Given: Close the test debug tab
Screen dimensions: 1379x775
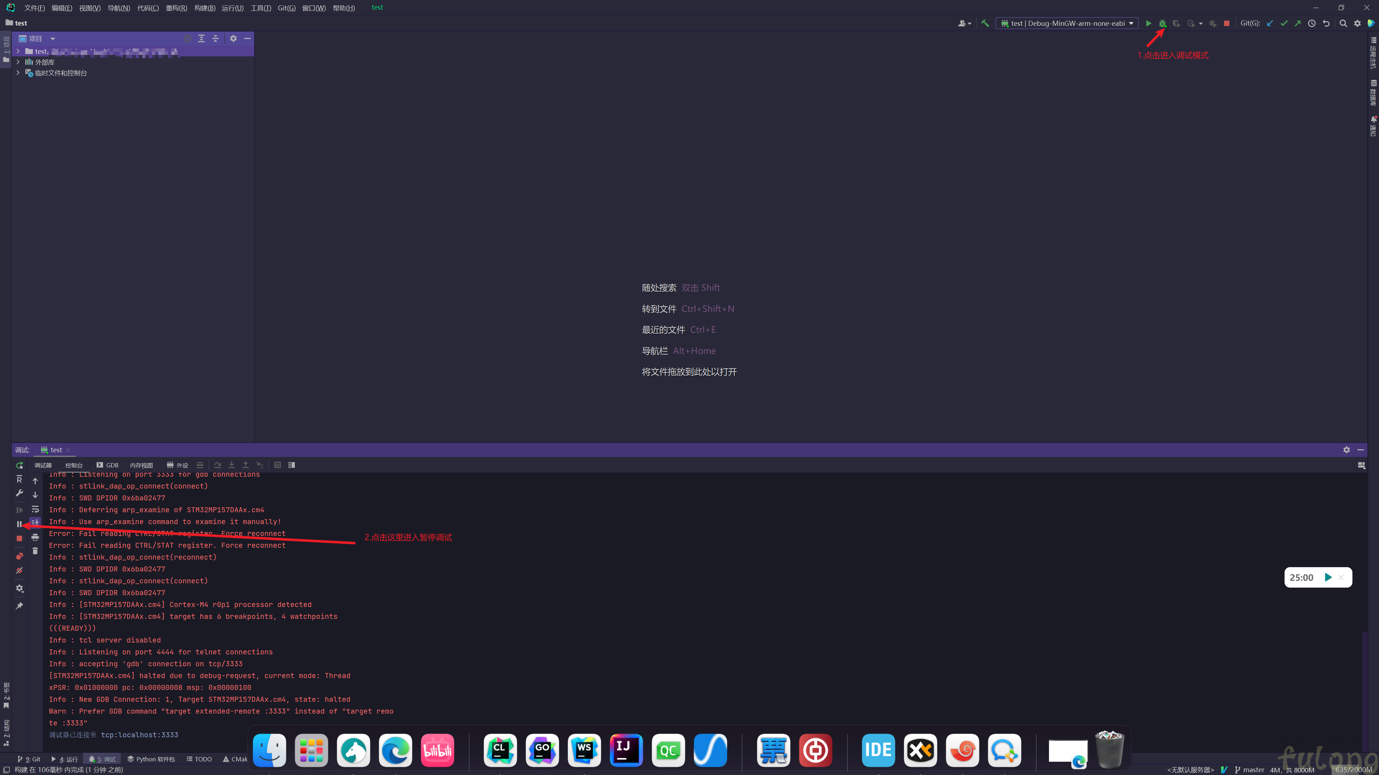Looking at the screenshot, I should (x=68, y=450).
